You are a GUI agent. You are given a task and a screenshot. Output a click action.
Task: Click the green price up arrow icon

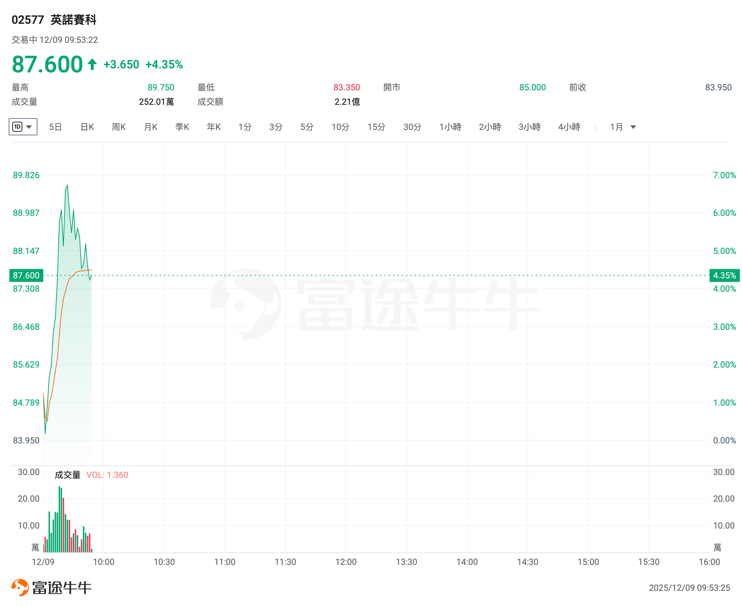[92, 64]
